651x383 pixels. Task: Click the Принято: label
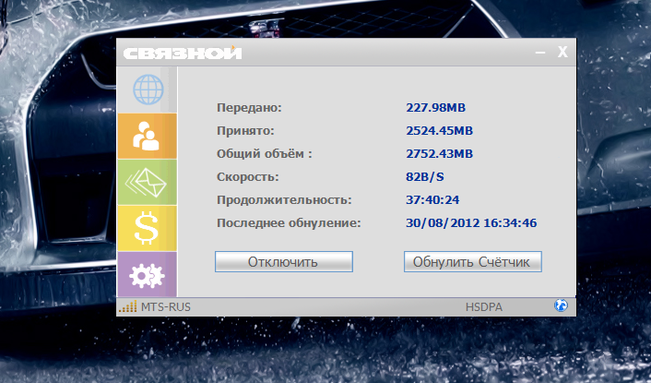pyautogui.click(x=245, y=131)
